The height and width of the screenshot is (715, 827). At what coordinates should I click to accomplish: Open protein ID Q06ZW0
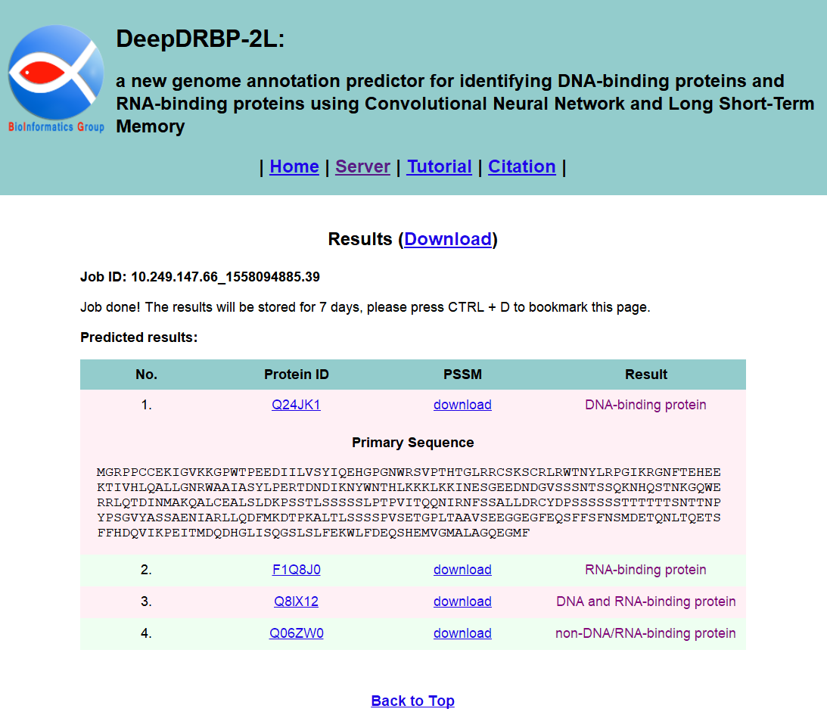pos(296,633)
